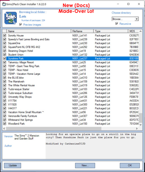This screenshot has height=172, width=145.
Task: Click the New... button
Action: point(85,165)
